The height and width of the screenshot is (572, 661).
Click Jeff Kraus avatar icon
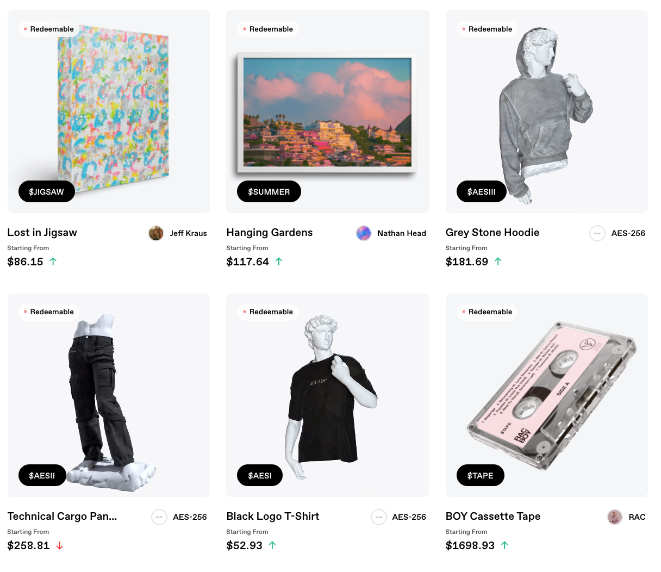coord(156,233)
